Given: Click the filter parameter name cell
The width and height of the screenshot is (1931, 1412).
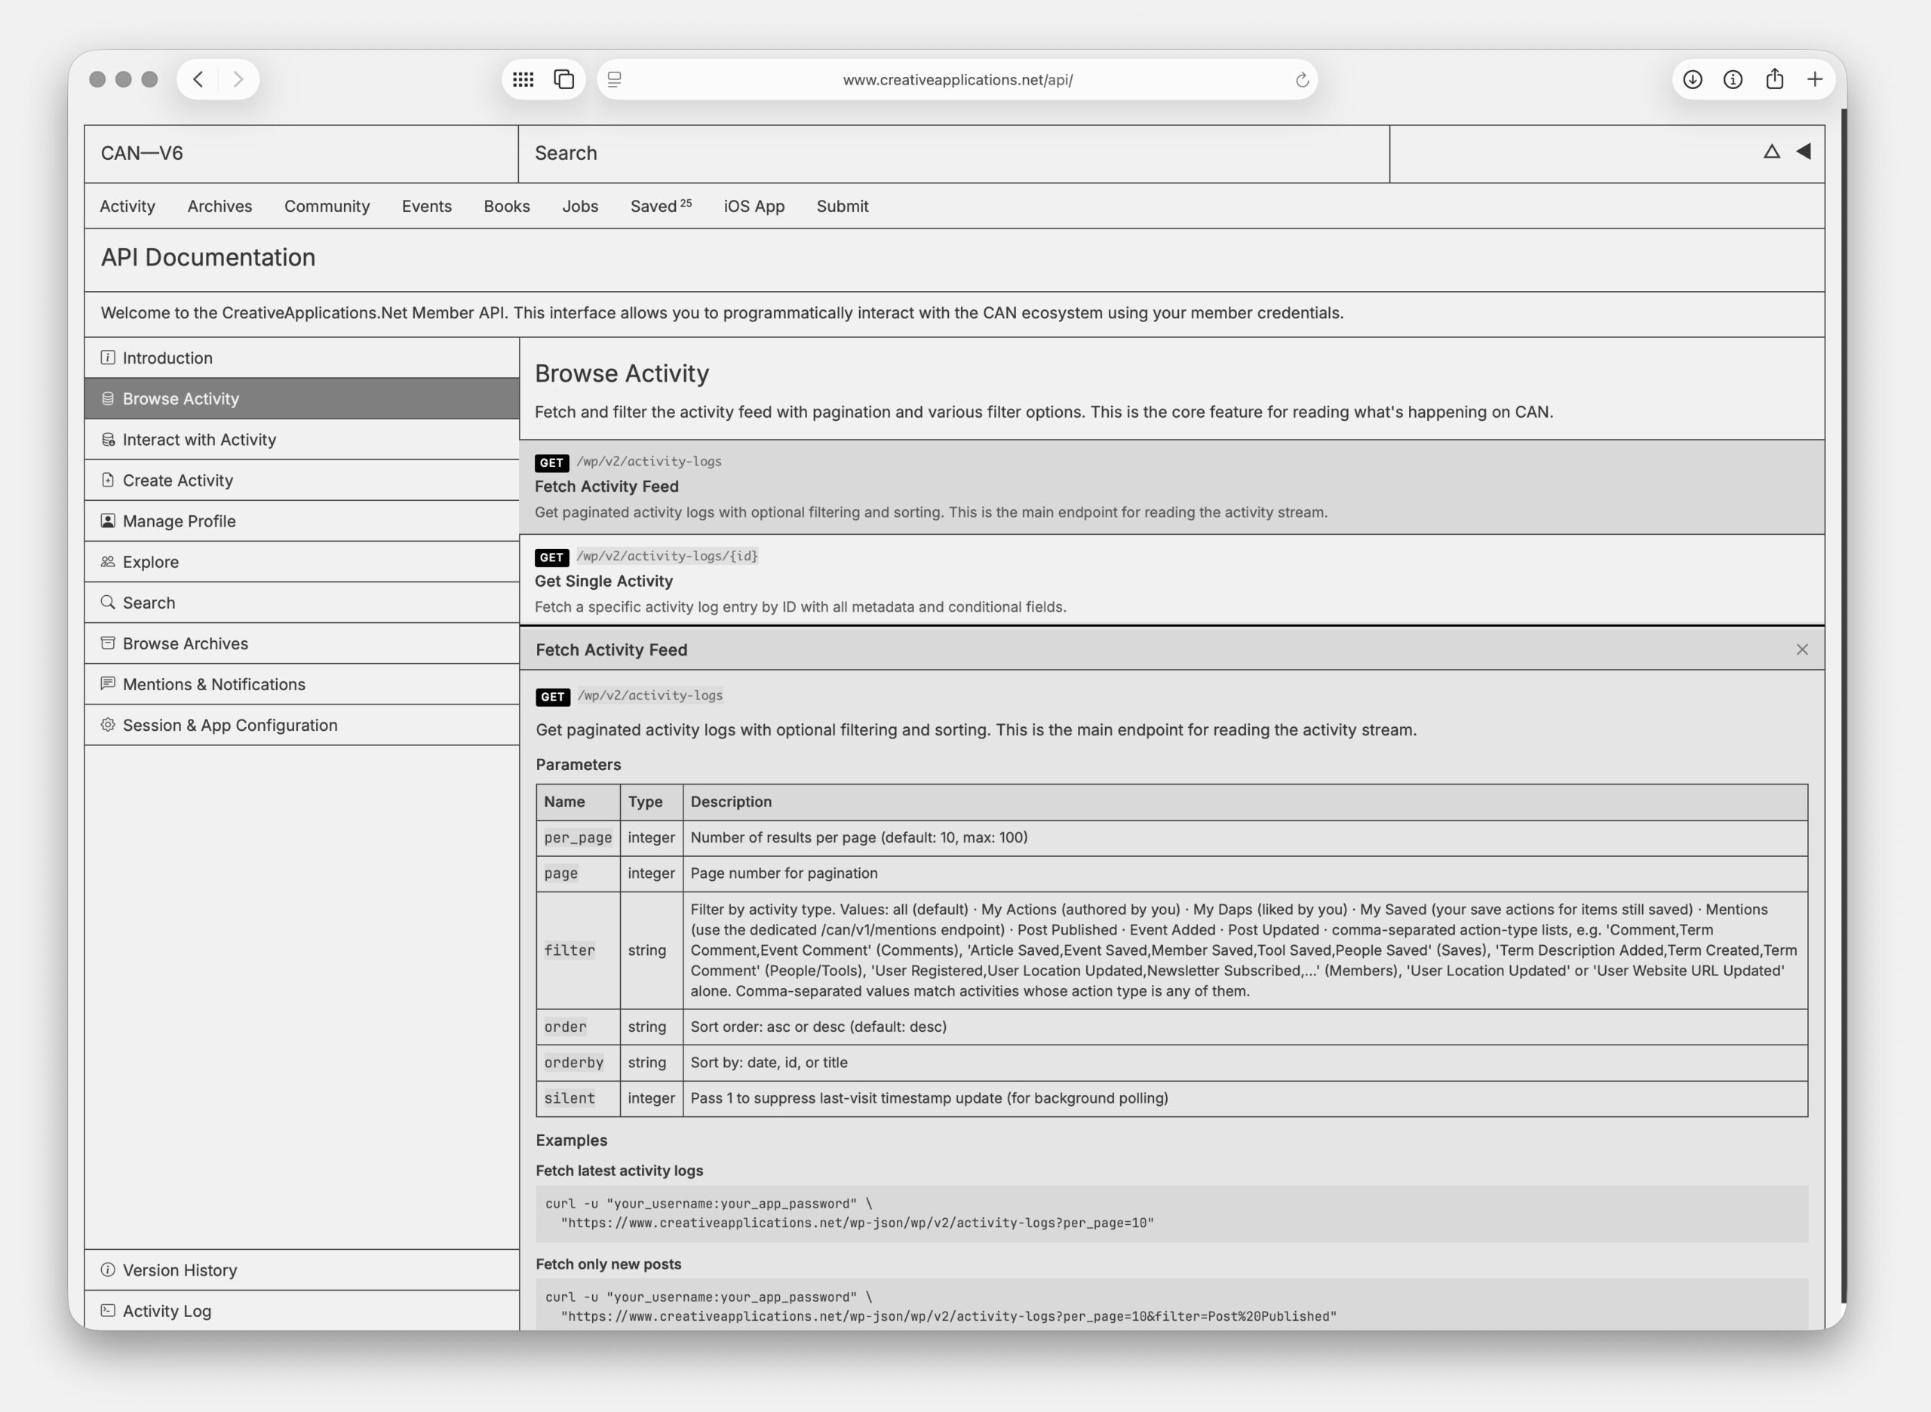Looking at the screenshot, I should coord(578,950).
